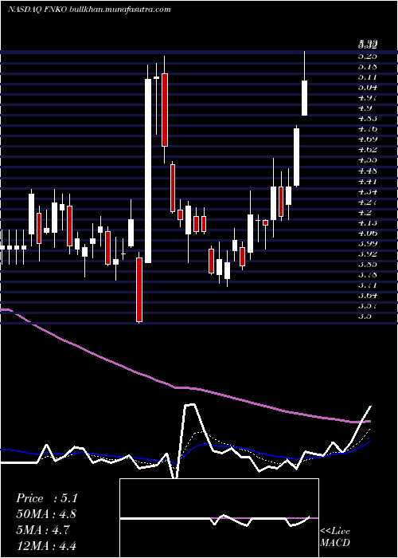Click the Price : 5.1 legend entry

46,498
